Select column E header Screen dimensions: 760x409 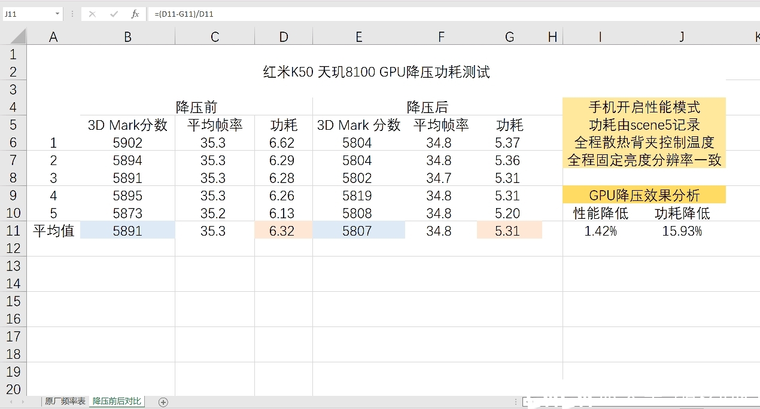(358, 37)
